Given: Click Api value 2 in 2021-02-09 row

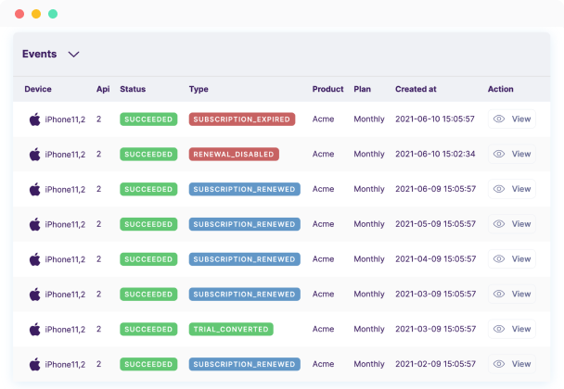Looking at the screenshot, I should [99, 364].
